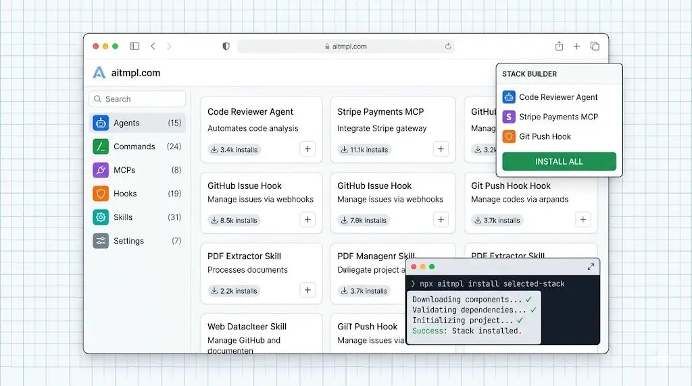The width and height of the screenshot is (692, 386).
Task: Click the 11.1k installs badge
Action: 364,150
